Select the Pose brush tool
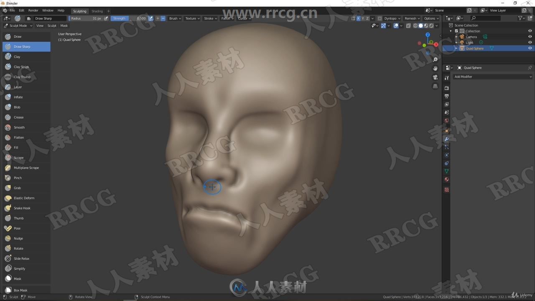This screenshot has height=301, width=535. [26, 228]
